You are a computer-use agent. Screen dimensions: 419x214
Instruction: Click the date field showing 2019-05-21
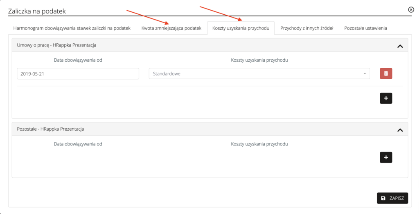point(78,74)
